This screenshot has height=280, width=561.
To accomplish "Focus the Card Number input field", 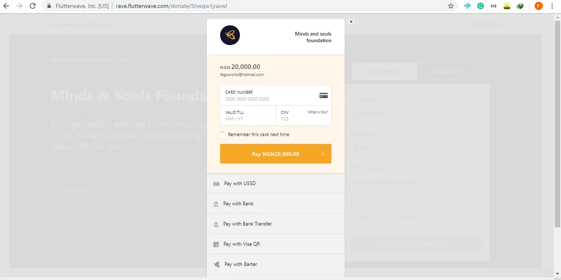I will coord(276,95).
